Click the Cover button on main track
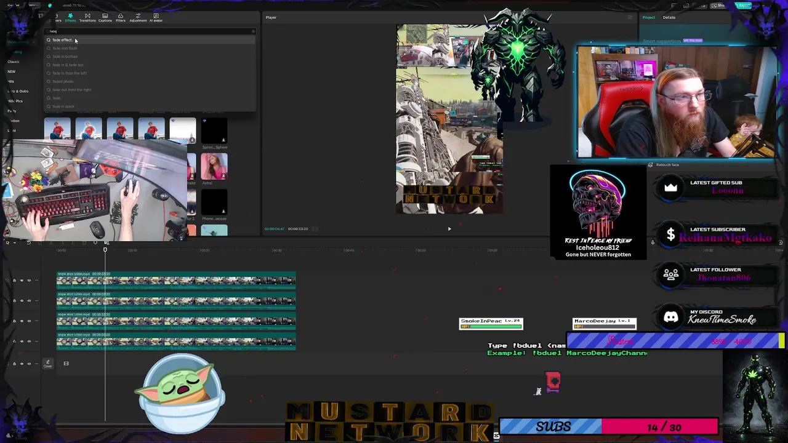 point(47,364)
